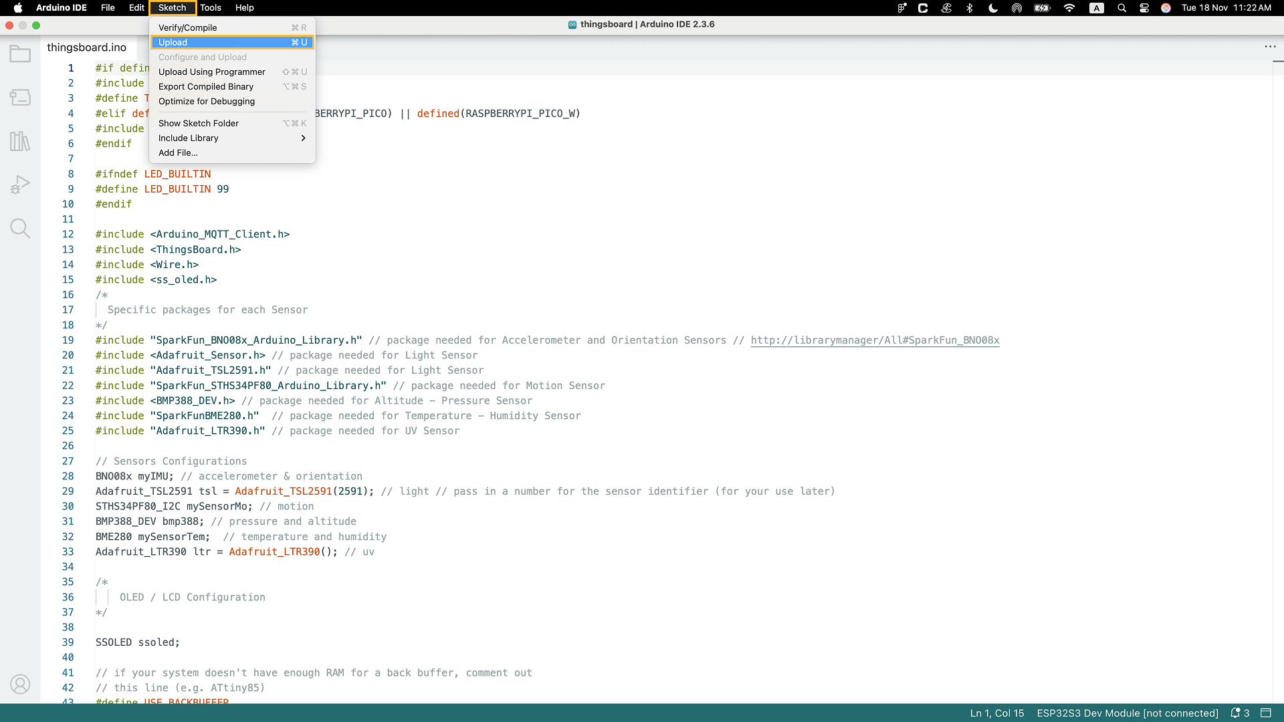
Task: Open the Library Manager sidebar icon
Action: tap(20, 141)
